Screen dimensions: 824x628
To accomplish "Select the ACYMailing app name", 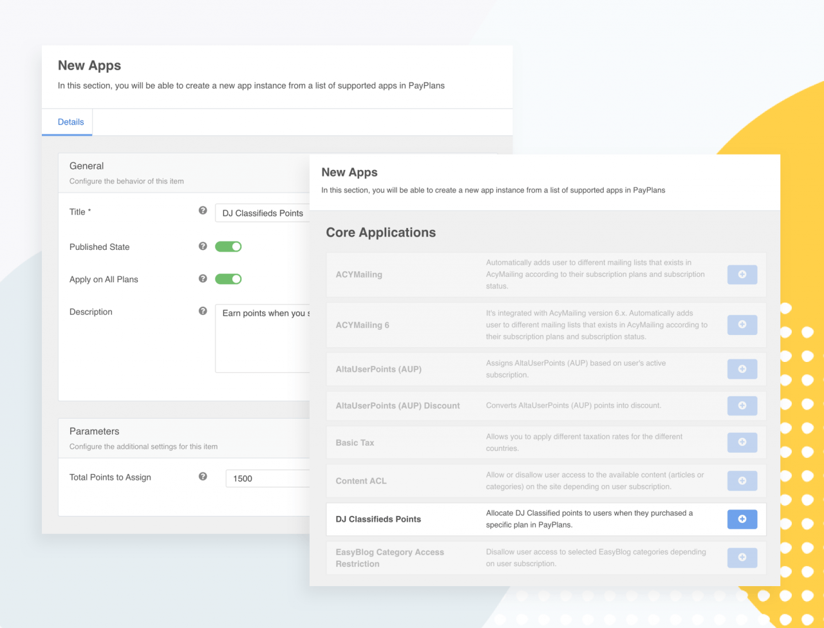I will pyautogui.click(x=359, y=274).
